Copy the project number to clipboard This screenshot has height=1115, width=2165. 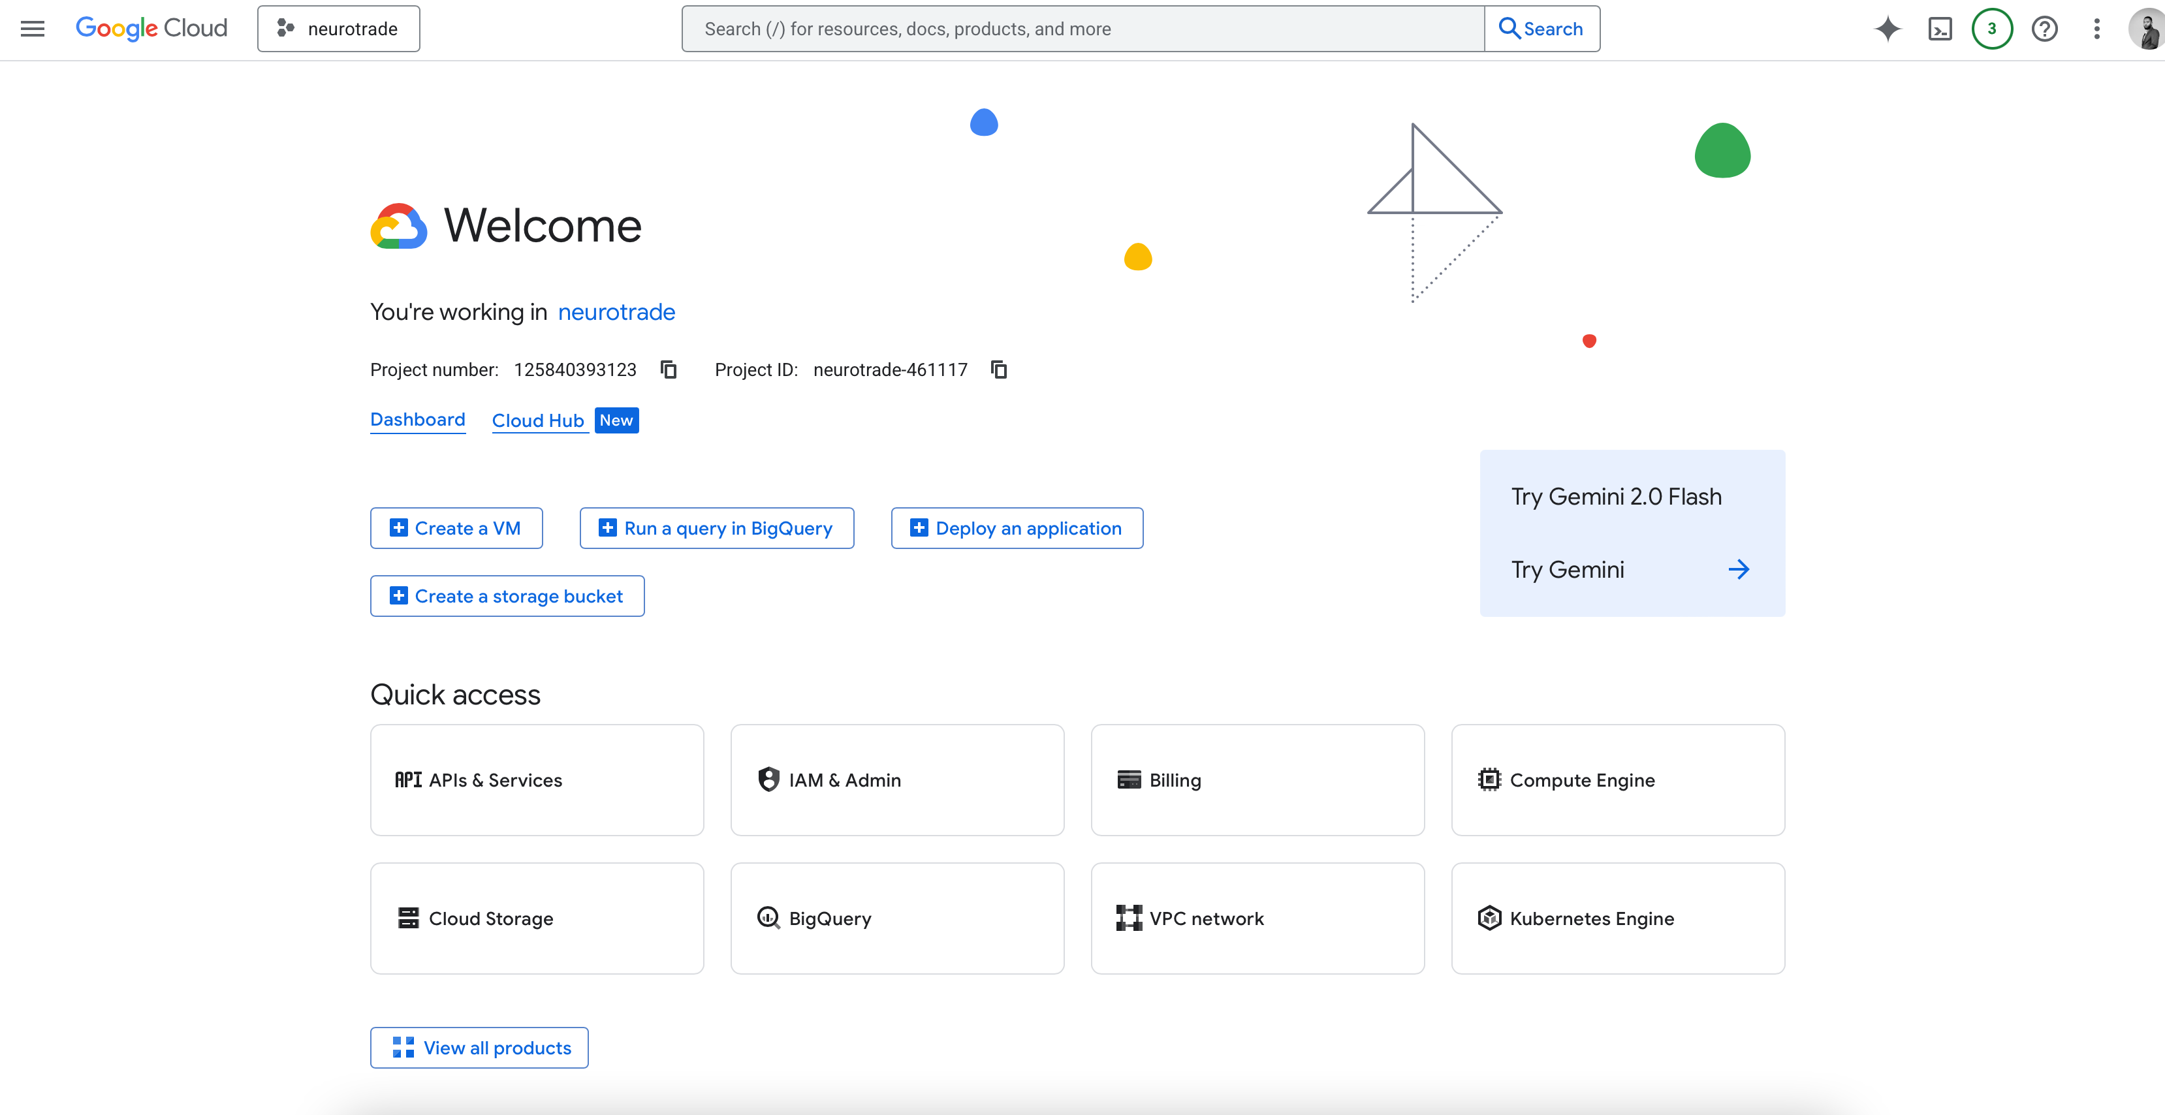tap(668, 369)
